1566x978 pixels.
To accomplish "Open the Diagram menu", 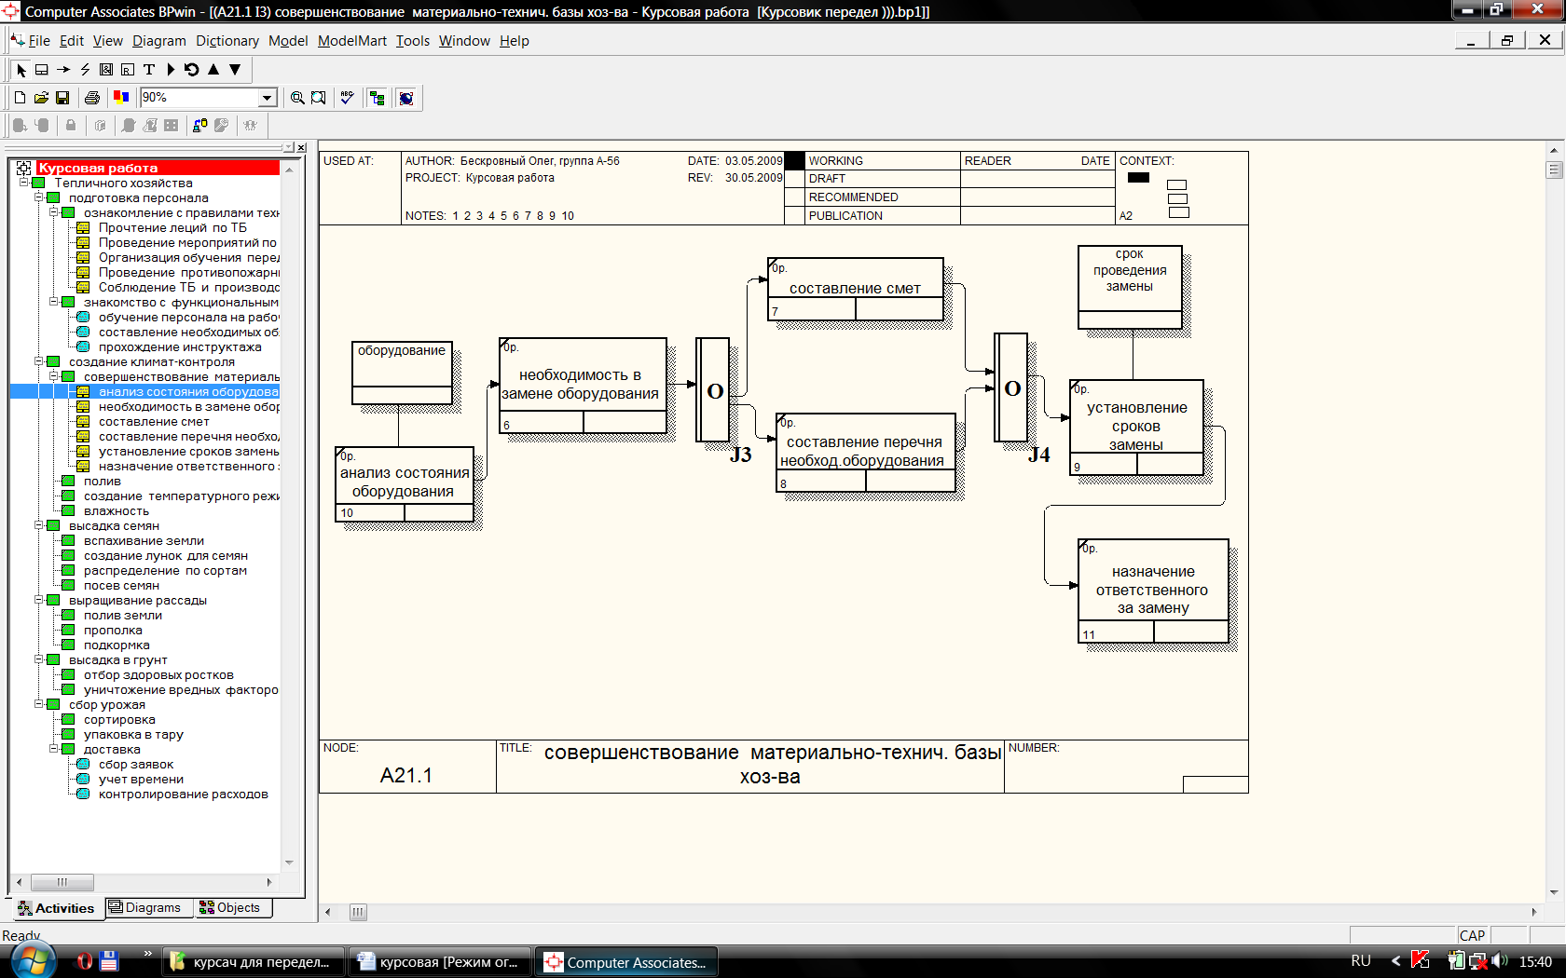I will [x=158, y=41].
